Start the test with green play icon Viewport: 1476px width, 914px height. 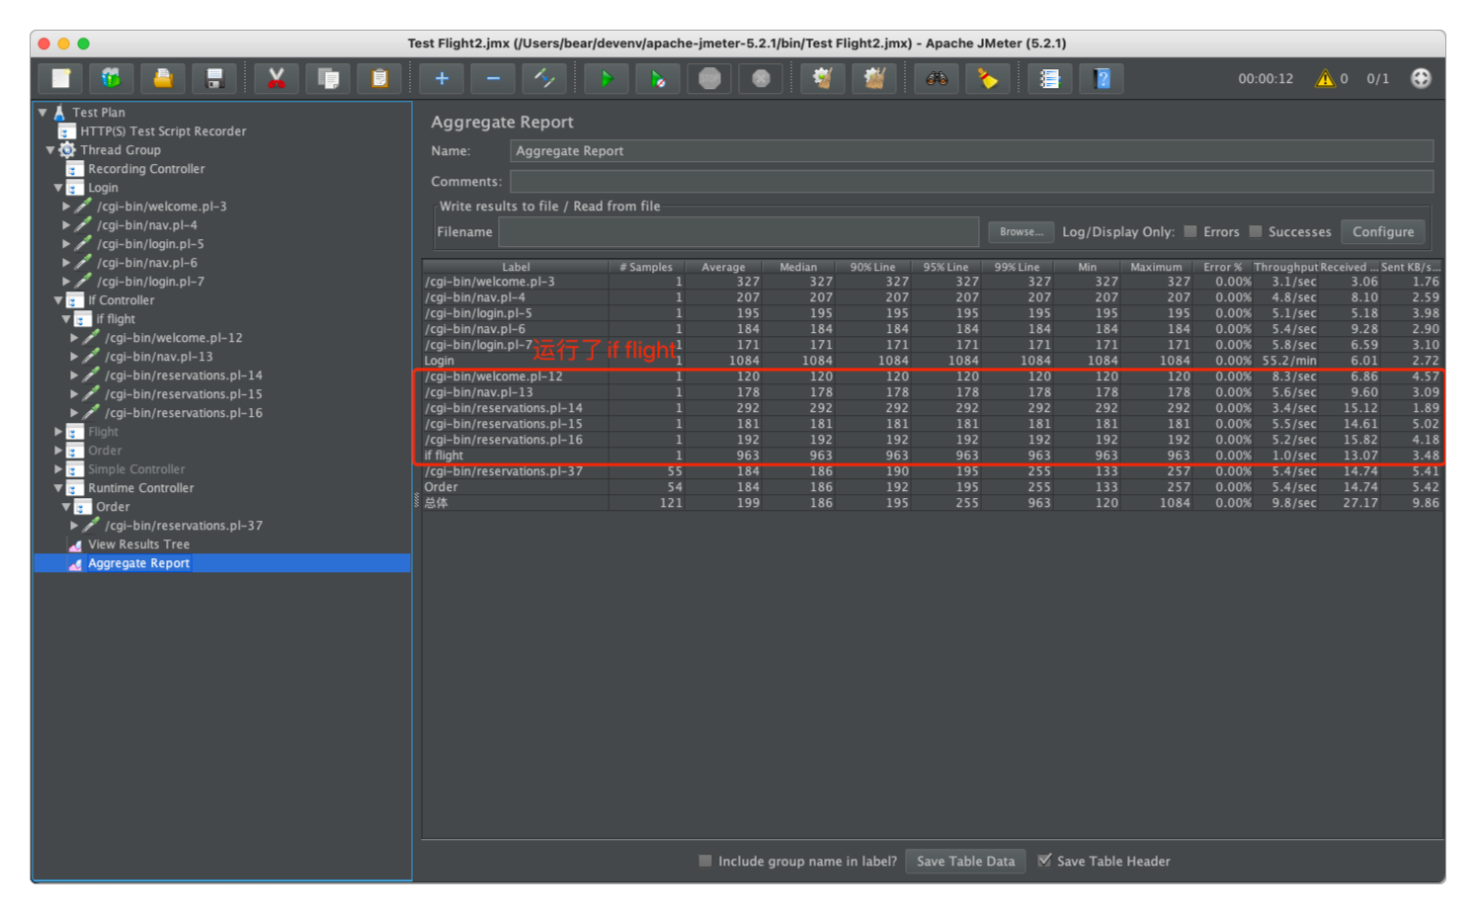(x=607, y=79)
